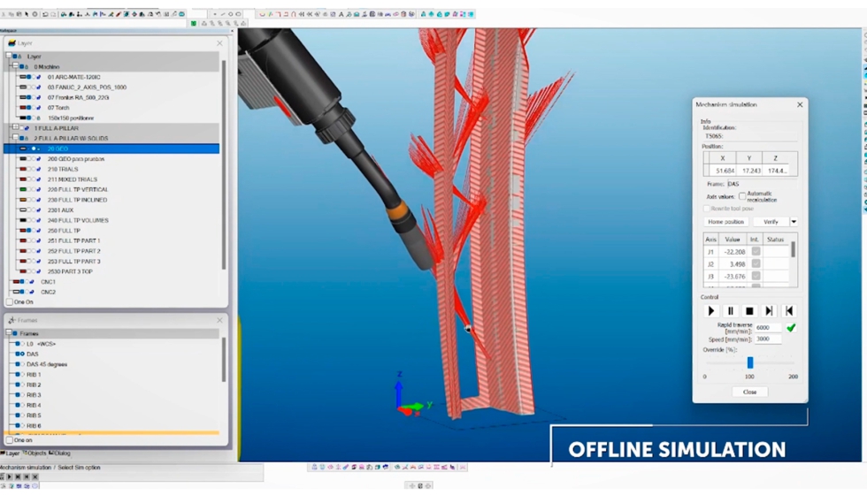
Task: Select the DAS frame entry
Action: (x=33, y=354)
